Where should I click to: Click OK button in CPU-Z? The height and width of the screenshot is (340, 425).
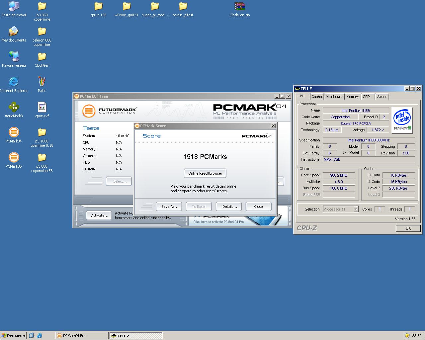408,228
